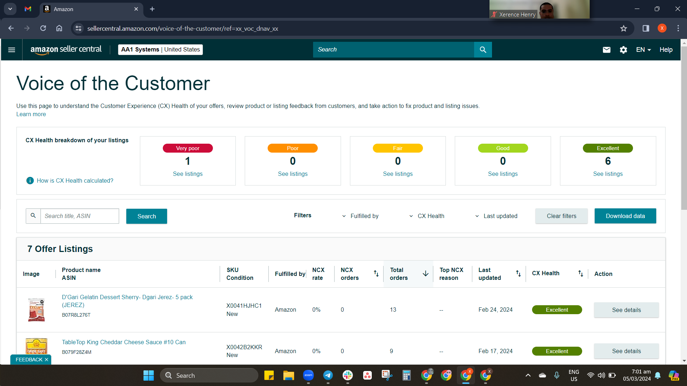687x386 pixels.
Task: Sort listings by Last updated
Action: coord(518,274)
